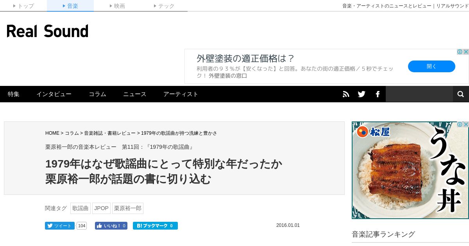Click the search magnifier icon
Screen dimensions: 469x246
(x=461, y=94)
